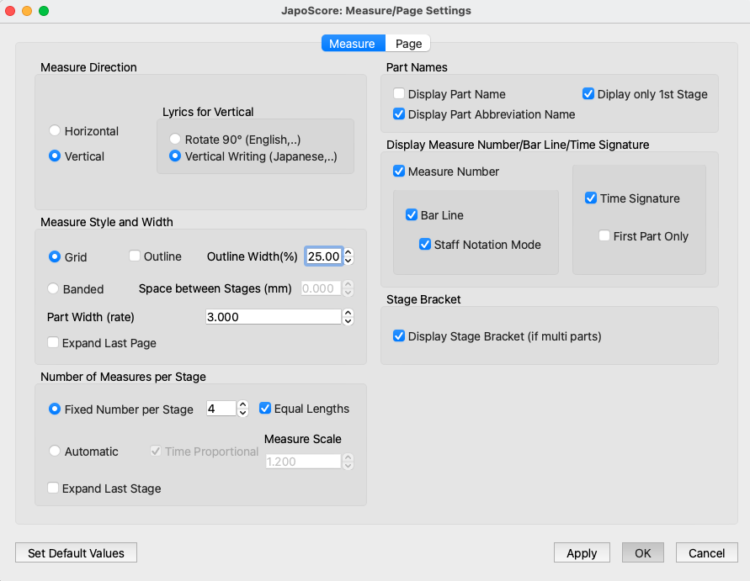Select Horizontal measure direction
The height and width of the screenshot is (581, 750).
[56, 131]
